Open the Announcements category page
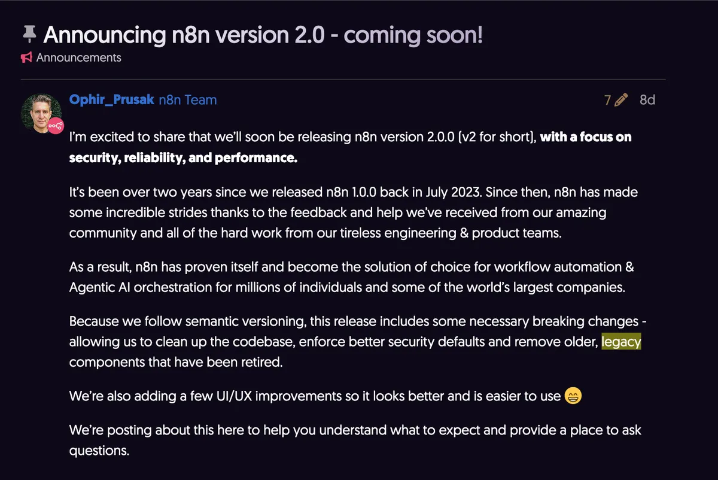This screenshot has width=718, height=480. (x=78, y=57)
